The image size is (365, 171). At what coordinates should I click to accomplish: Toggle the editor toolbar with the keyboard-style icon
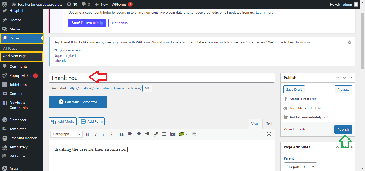click(173, 134)
